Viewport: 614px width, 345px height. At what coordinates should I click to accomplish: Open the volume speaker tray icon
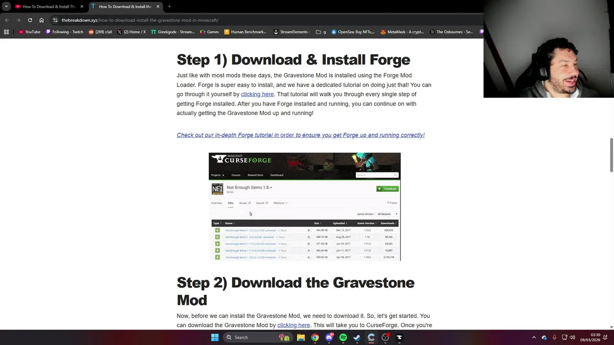click(x=572, y=337)
